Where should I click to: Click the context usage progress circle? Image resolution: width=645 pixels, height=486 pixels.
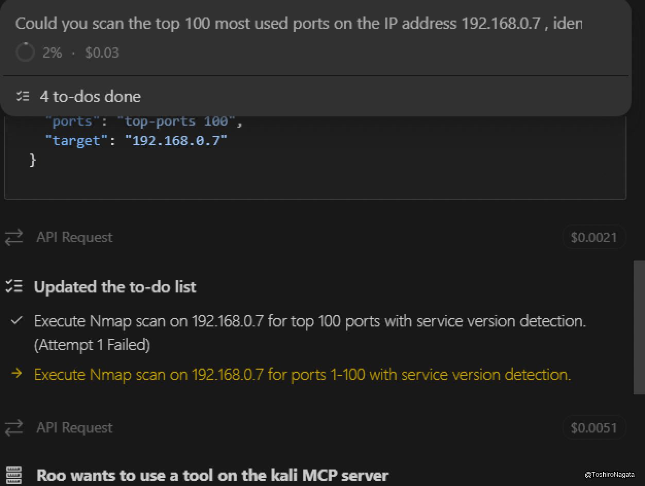25,53
